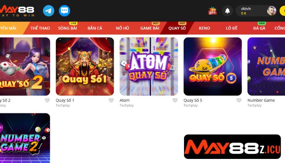Toggle heart favorite for Quay Số 5
Image resolution: width=285 pixels, height=163 pixels.
[239, 100]
